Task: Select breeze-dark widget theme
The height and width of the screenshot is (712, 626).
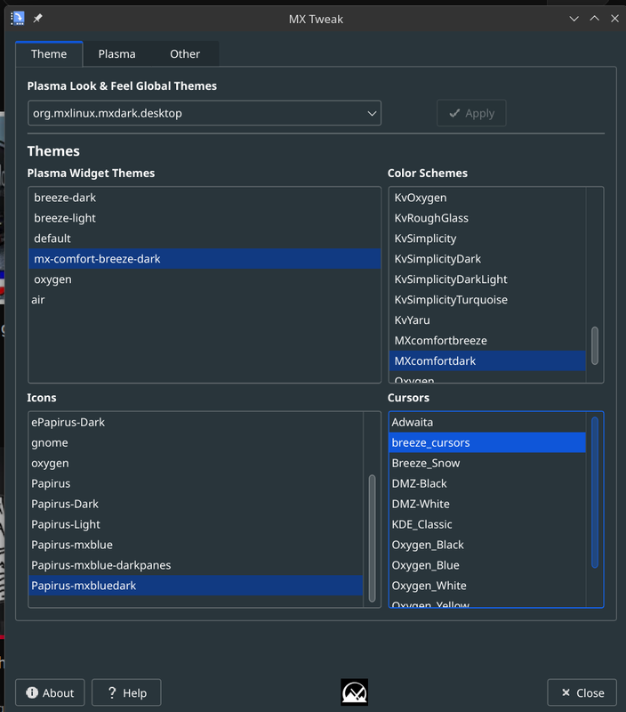Action: 205,198
